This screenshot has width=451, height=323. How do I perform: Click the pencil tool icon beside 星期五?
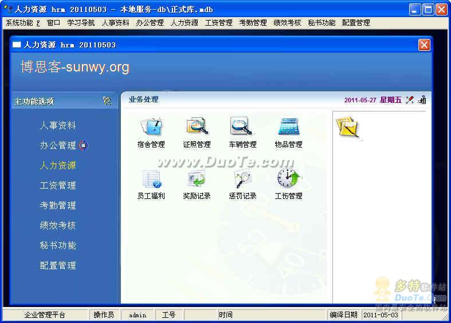[410, 100]
